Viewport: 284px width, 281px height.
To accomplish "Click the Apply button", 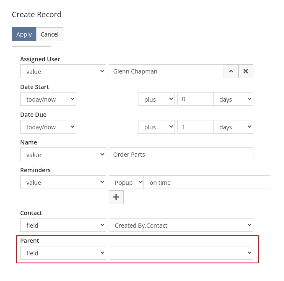I will pos(24,34).
